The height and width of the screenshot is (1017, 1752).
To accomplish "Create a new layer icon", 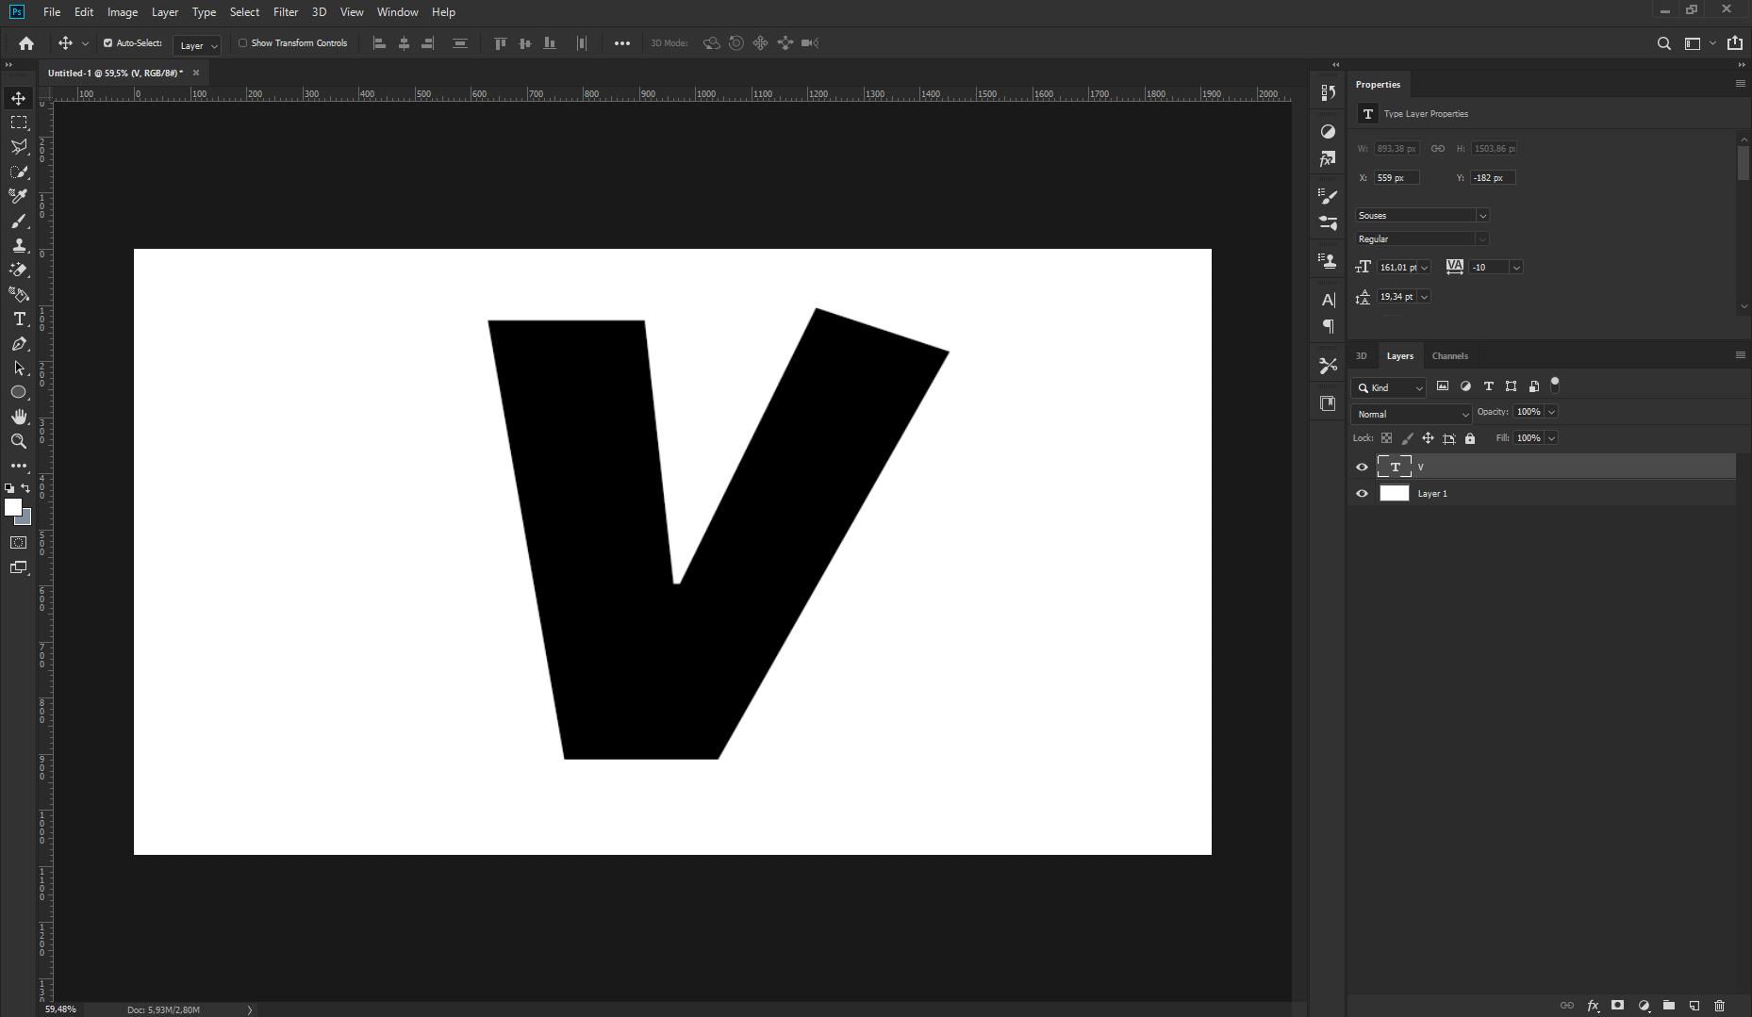I will tap(1694, 1006).
